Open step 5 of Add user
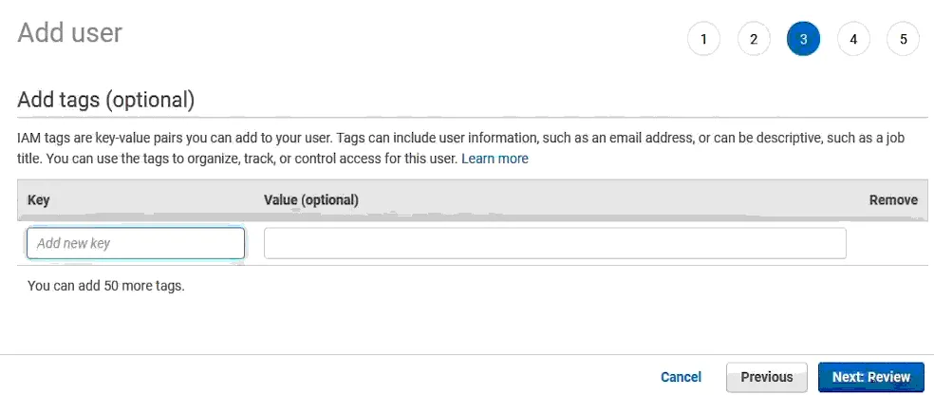The width and height of the screenshot is (934, 395). [x=903, y=39]
